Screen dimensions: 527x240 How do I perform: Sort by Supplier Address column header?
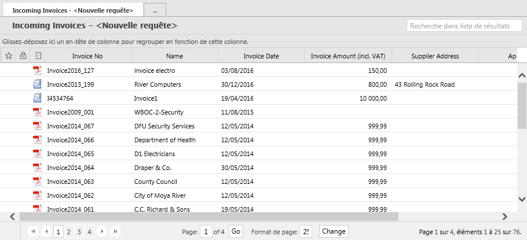click(435, 56)
